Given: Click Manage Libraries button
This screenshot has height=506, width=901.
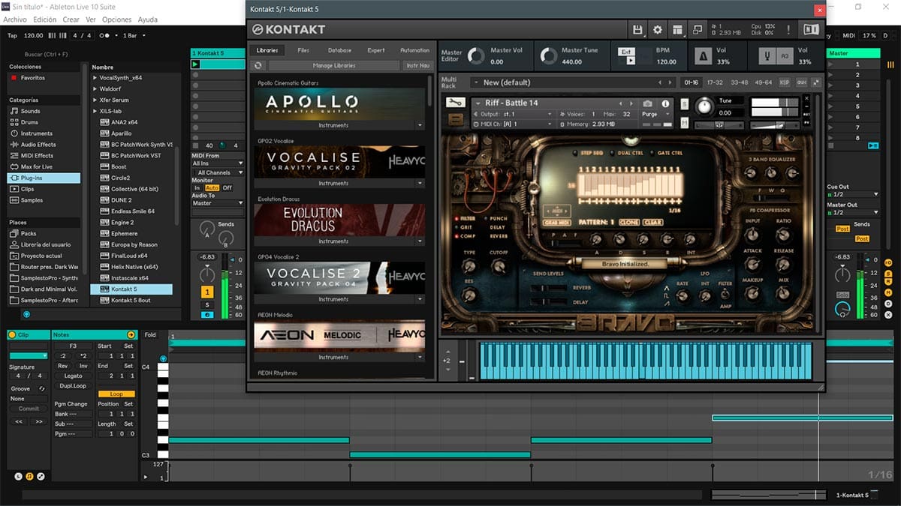Looking at the screenshot, I should click(333, 66).
